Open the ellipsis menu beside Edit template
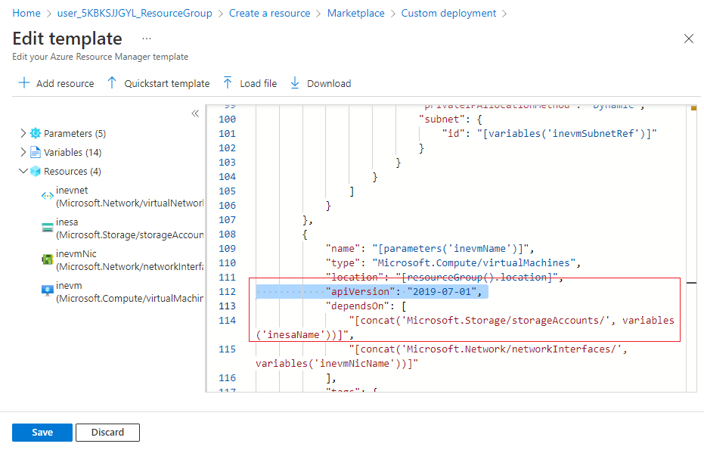 (147, 39)
